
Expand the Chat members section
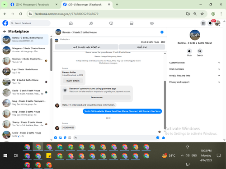coord(195,69)
